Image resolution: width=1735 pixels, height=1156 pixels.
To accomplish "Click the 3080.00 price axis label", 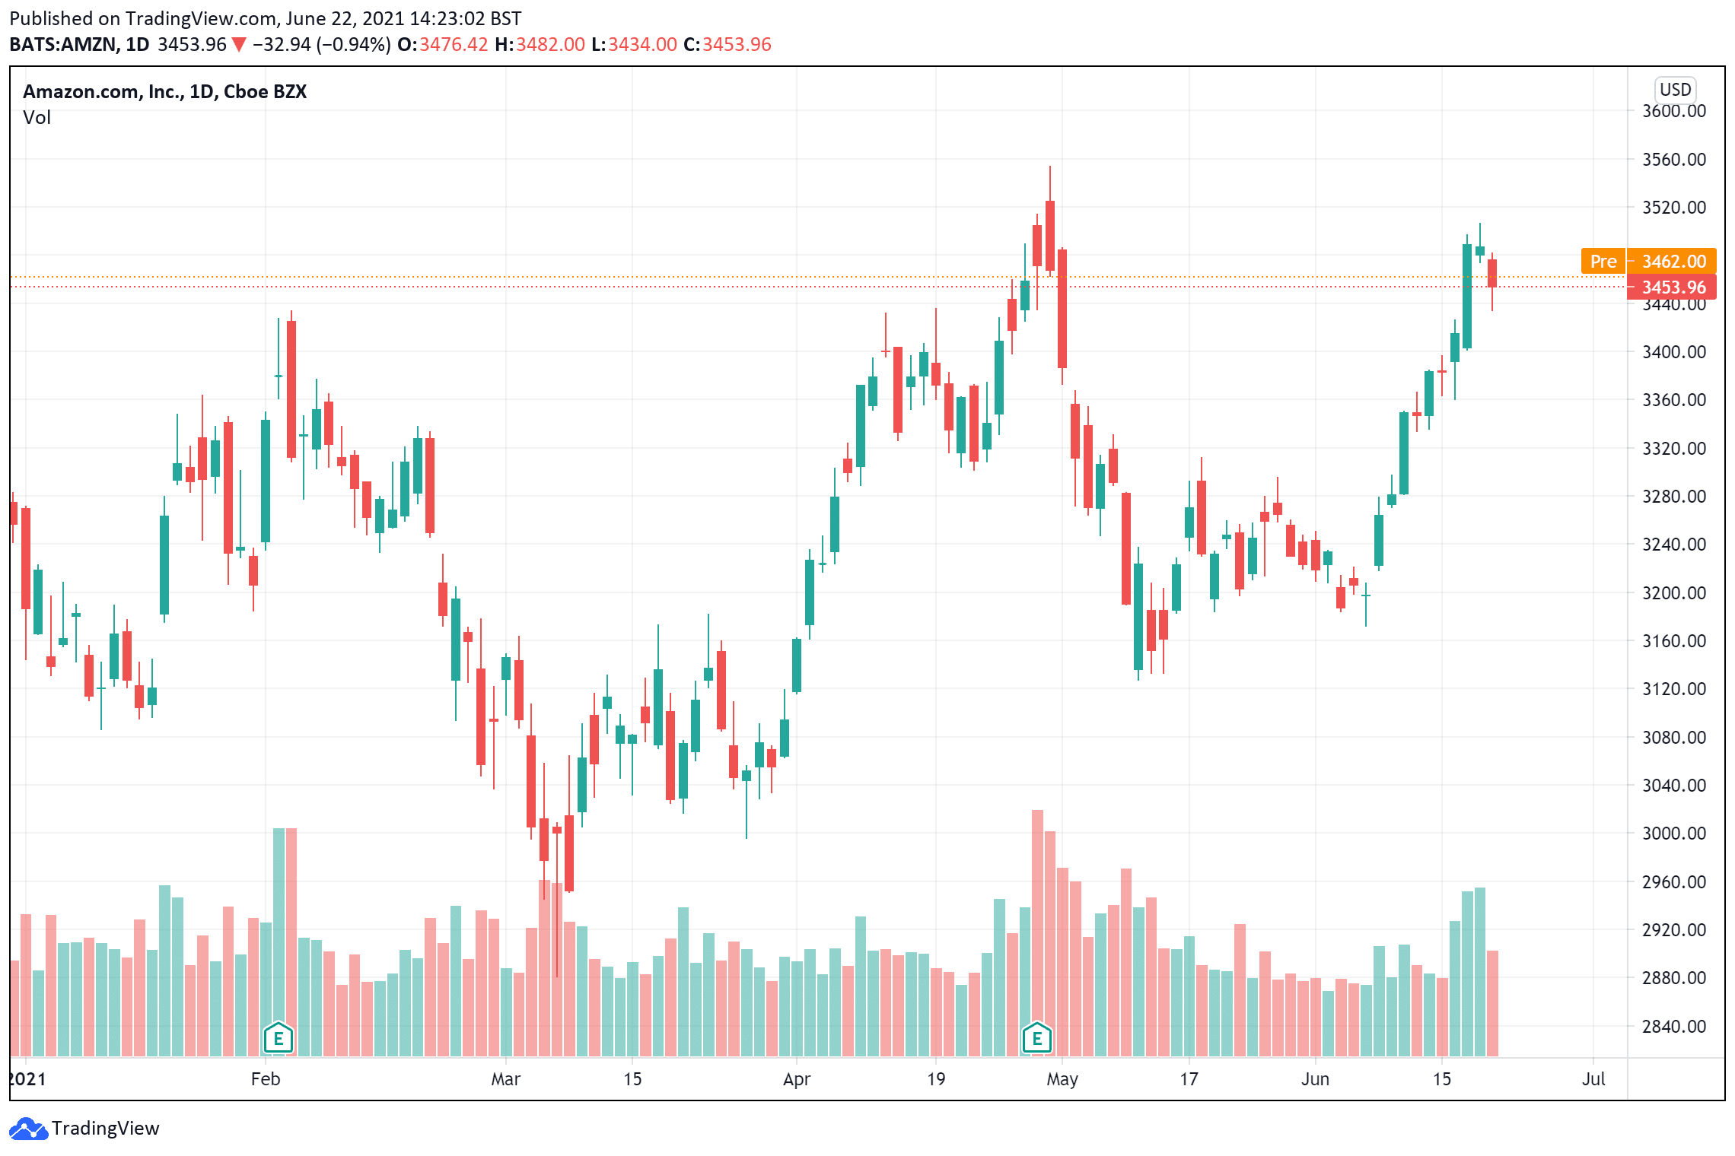I will [x=1674, y=738].
